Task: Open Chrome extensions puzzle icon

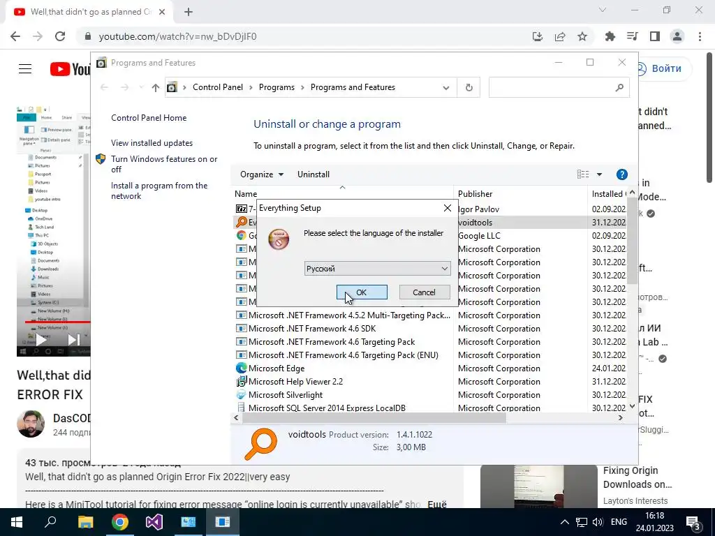Action: 610,36
